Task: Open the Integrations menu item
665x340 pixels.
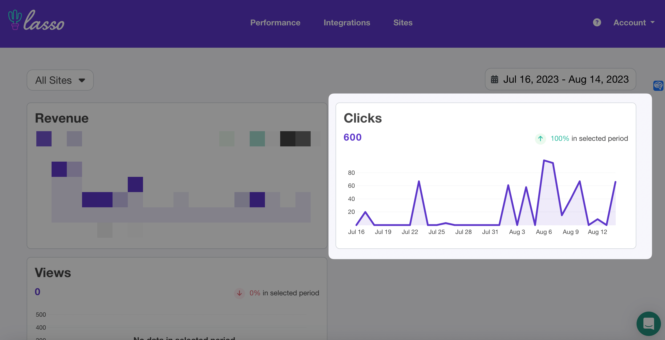Action: [347, 23]
